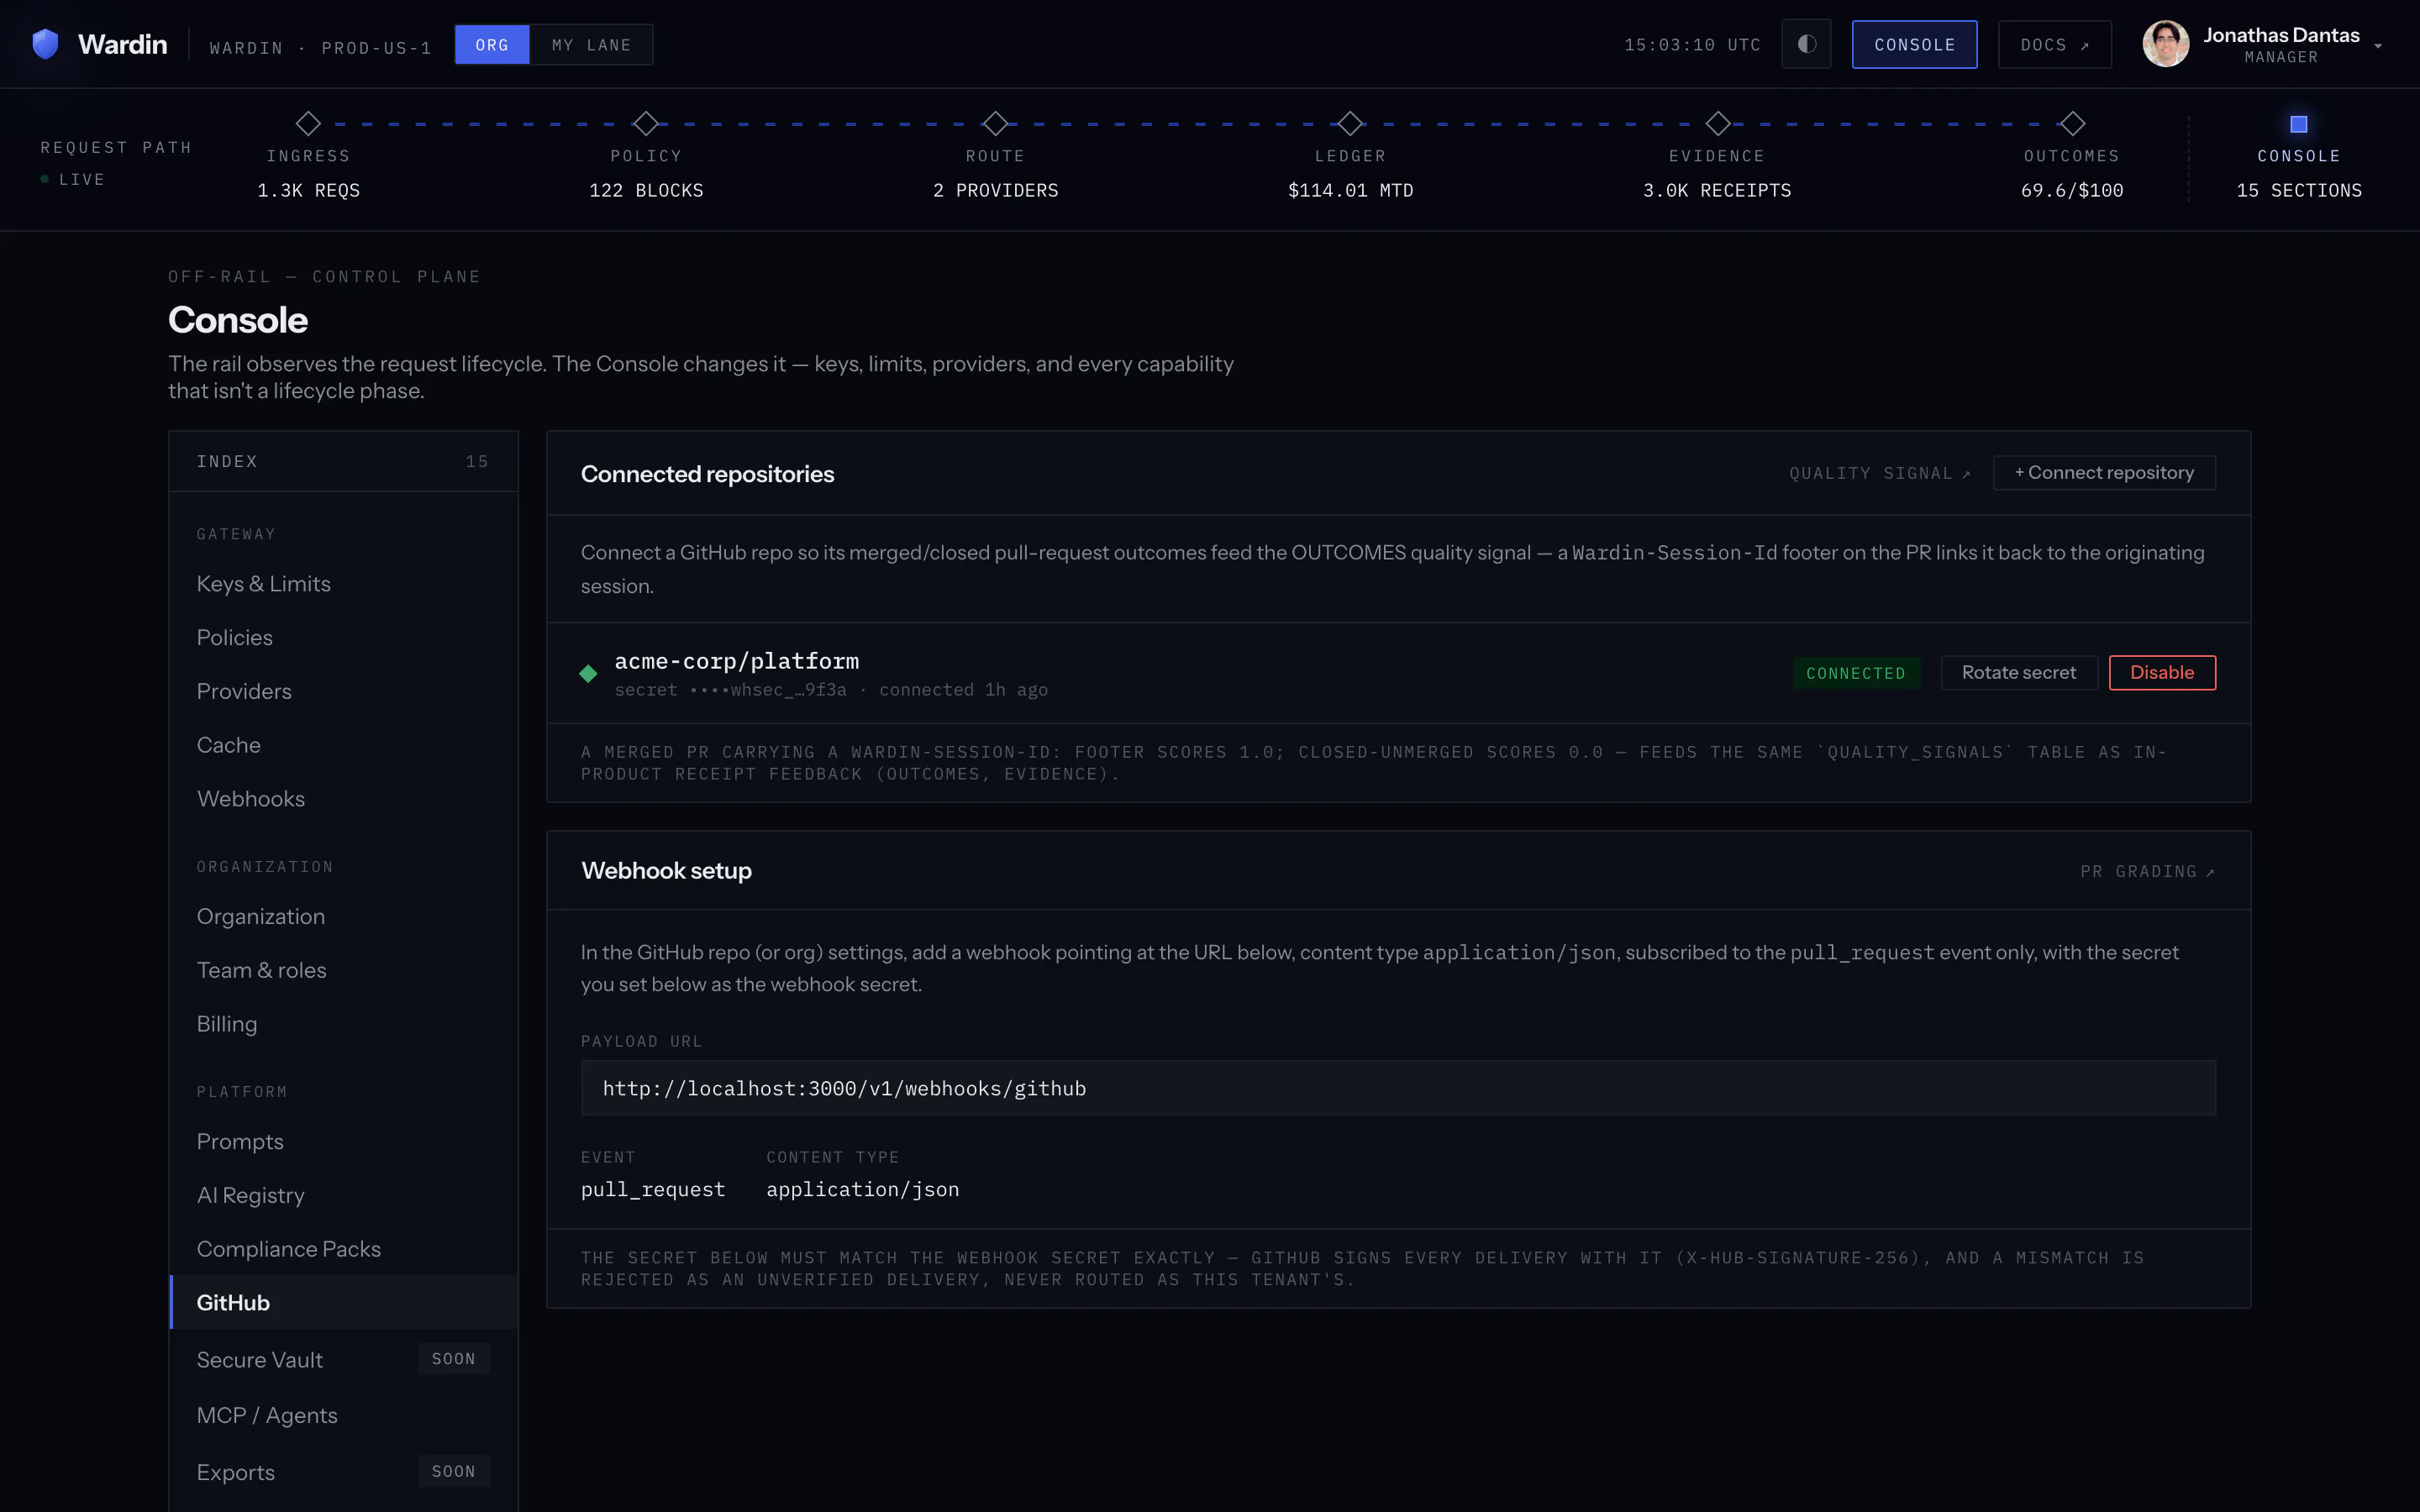Click the INDEX header count 15
This screenshot has height=1512, width=2420.
click(x=477, y=462)
